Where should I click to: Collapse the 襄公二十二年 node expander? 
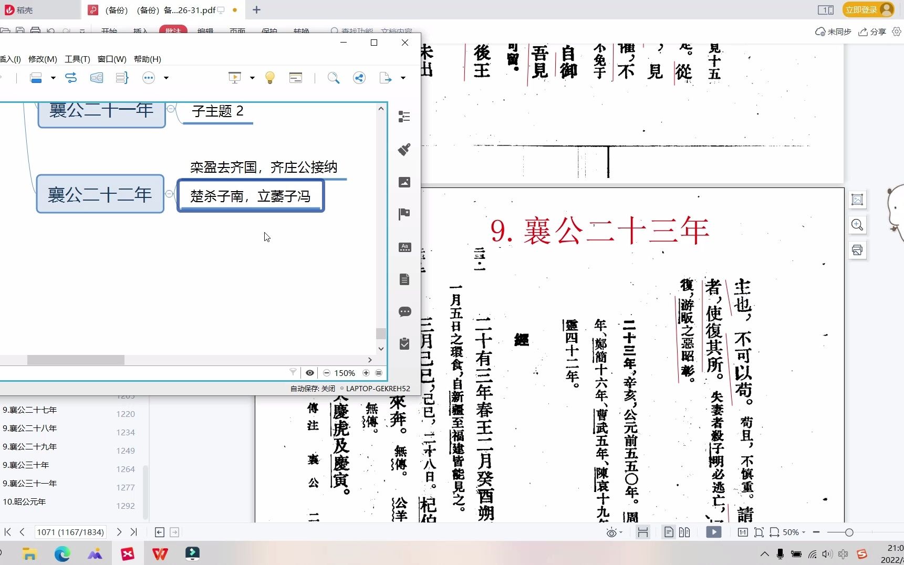pyautogui.click(x=169, y=194)
